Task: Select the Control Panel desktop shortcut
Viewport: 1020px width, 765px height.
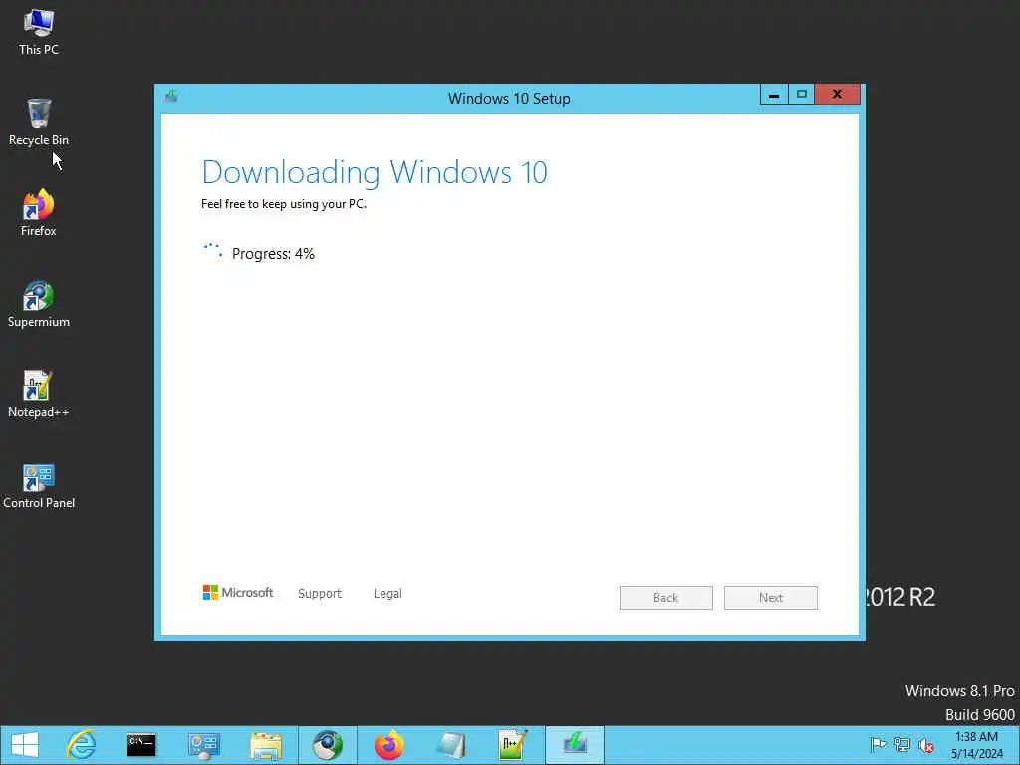Action: [39, 485]
